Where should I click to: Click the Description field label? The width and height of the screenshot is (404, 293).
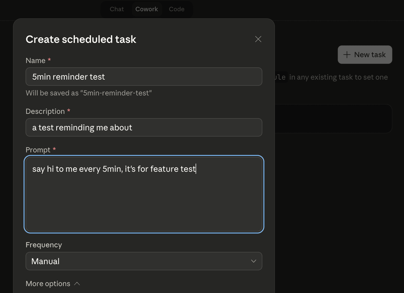(45, 111)
